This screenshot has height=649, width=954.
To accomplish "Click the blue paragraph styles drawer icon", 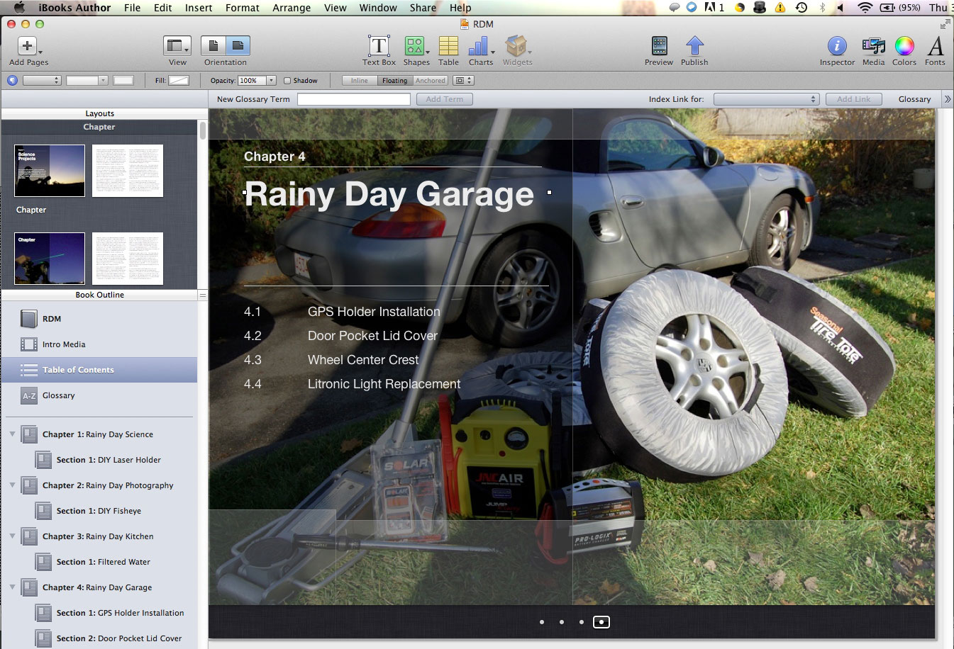I will pyautogui.click(x=12, y=80).
